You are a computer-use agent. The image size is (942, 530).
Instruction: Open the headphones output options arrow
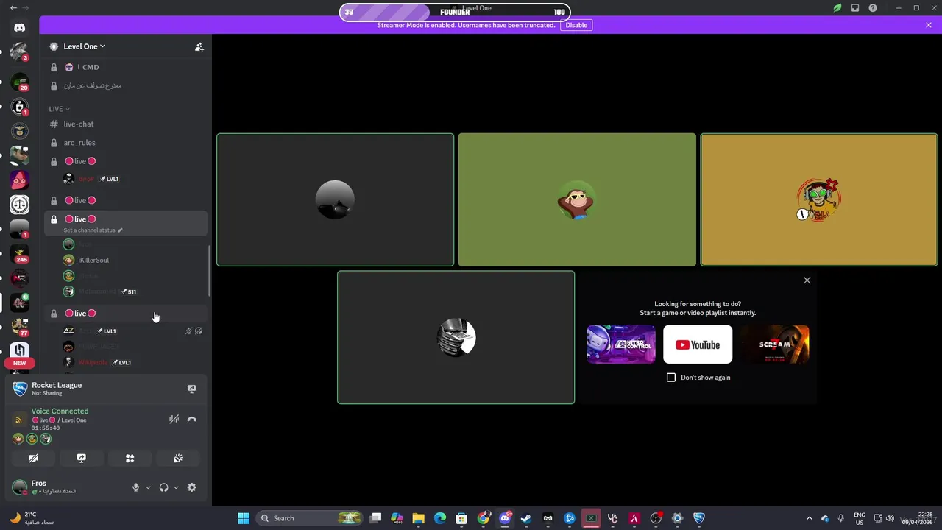176,487
